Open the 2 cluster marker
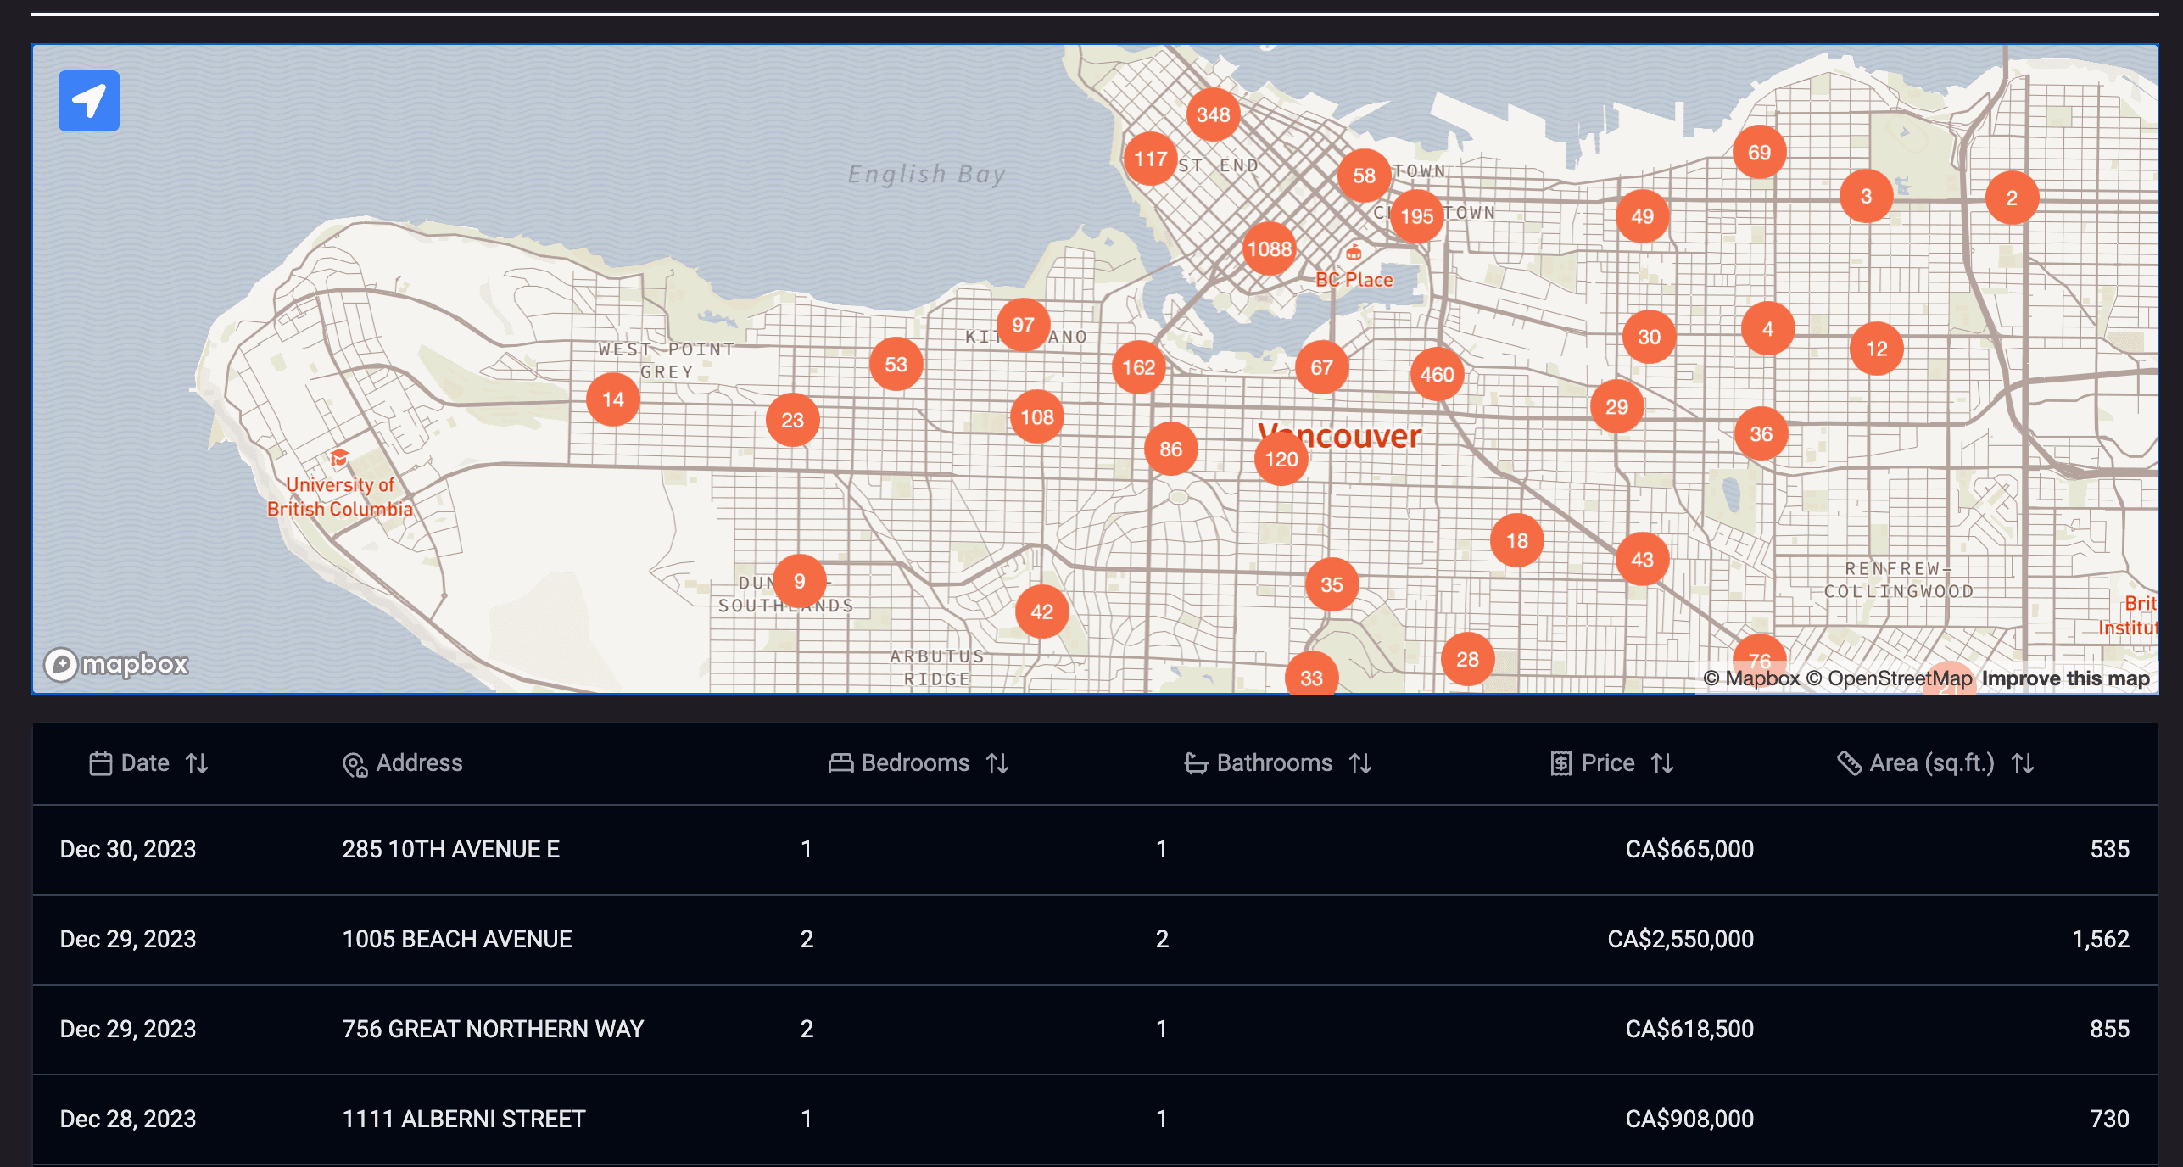The height and width of the screenshot is (1167, 2183). pos(2013,198)
